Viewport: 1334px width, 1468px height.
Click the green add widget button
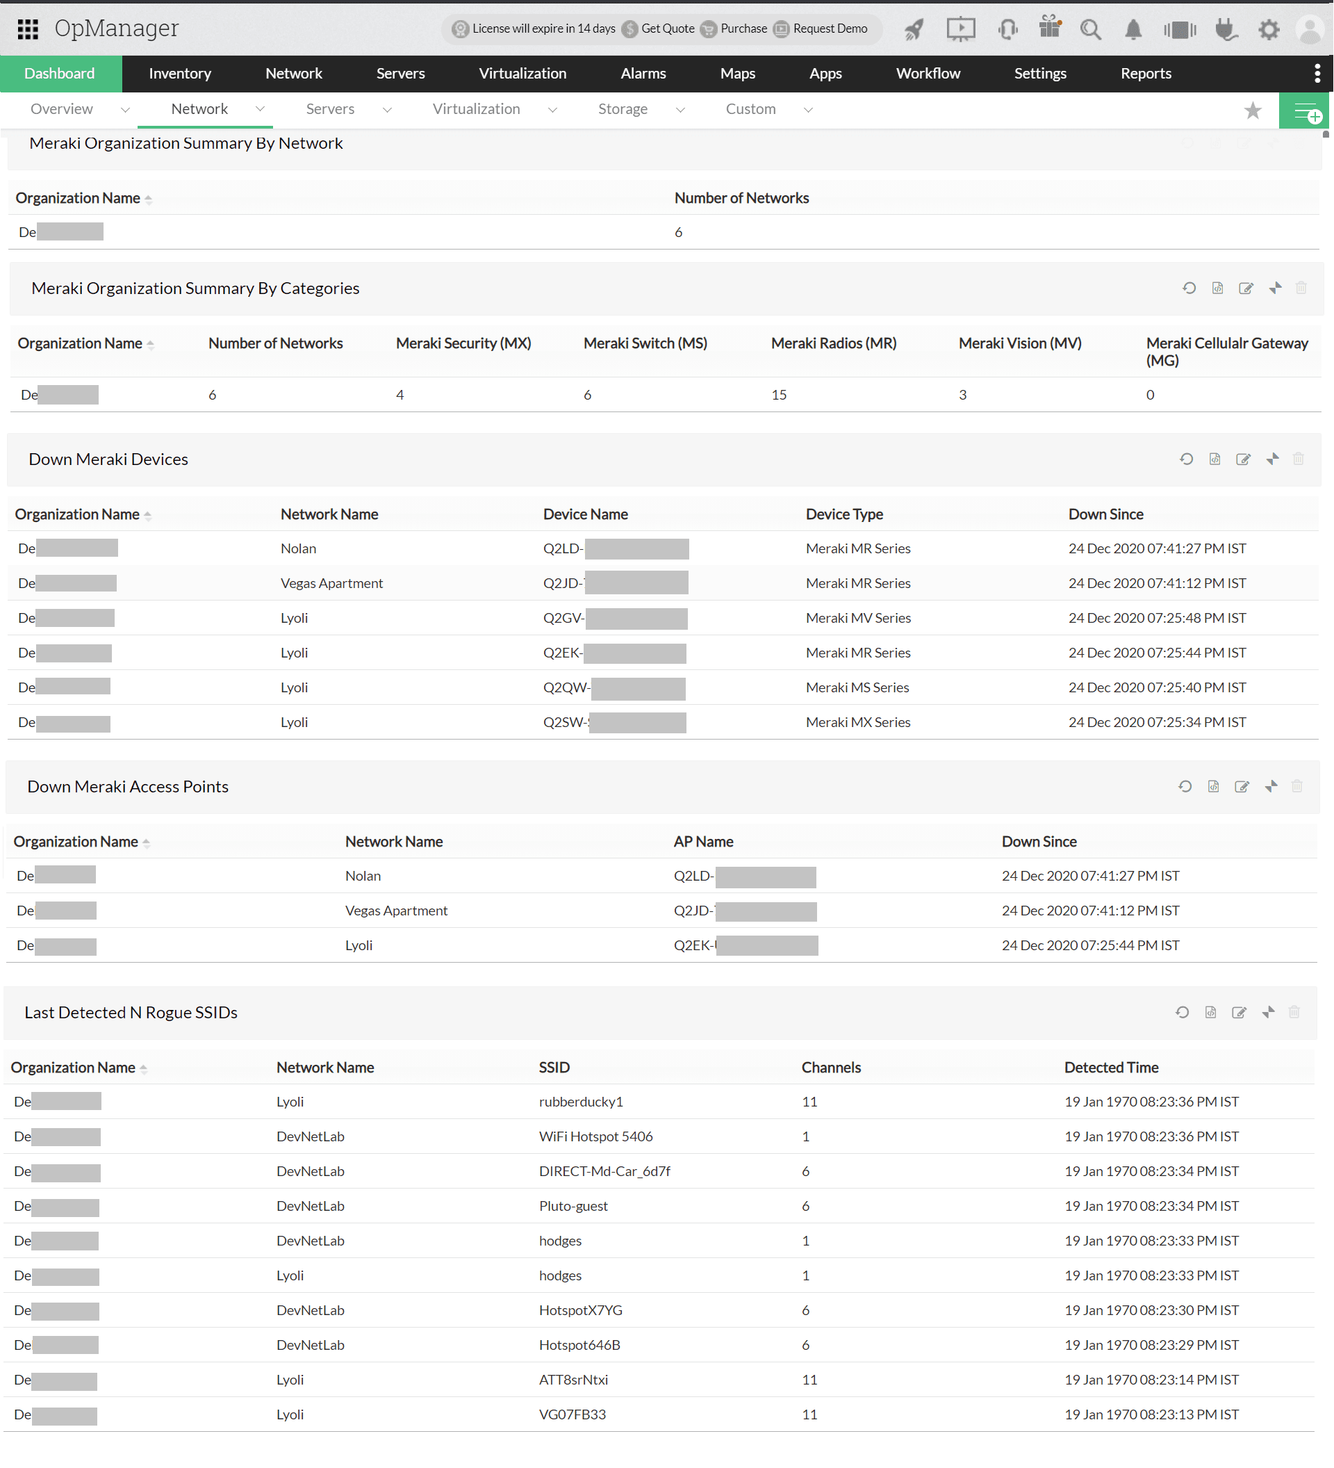pyautogui.click(x=1306, y=111)
